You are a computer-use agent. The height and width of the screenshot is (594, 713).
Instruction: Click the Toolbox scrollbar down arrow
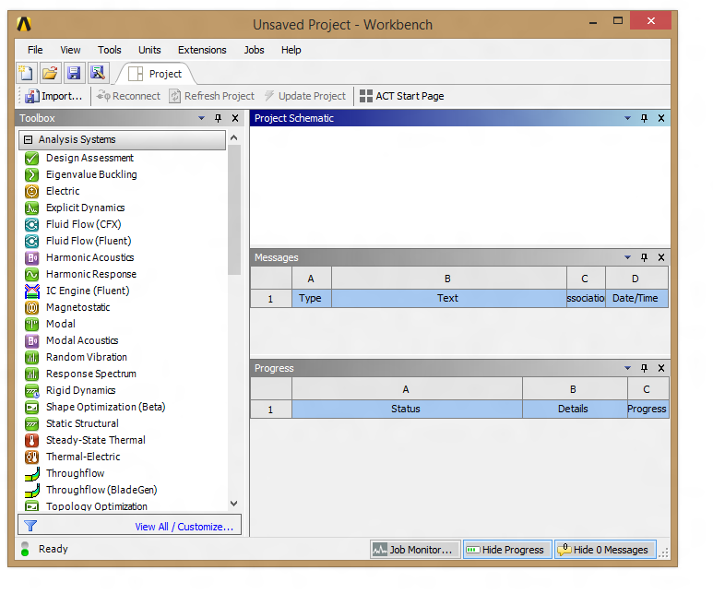click(233, 504)
